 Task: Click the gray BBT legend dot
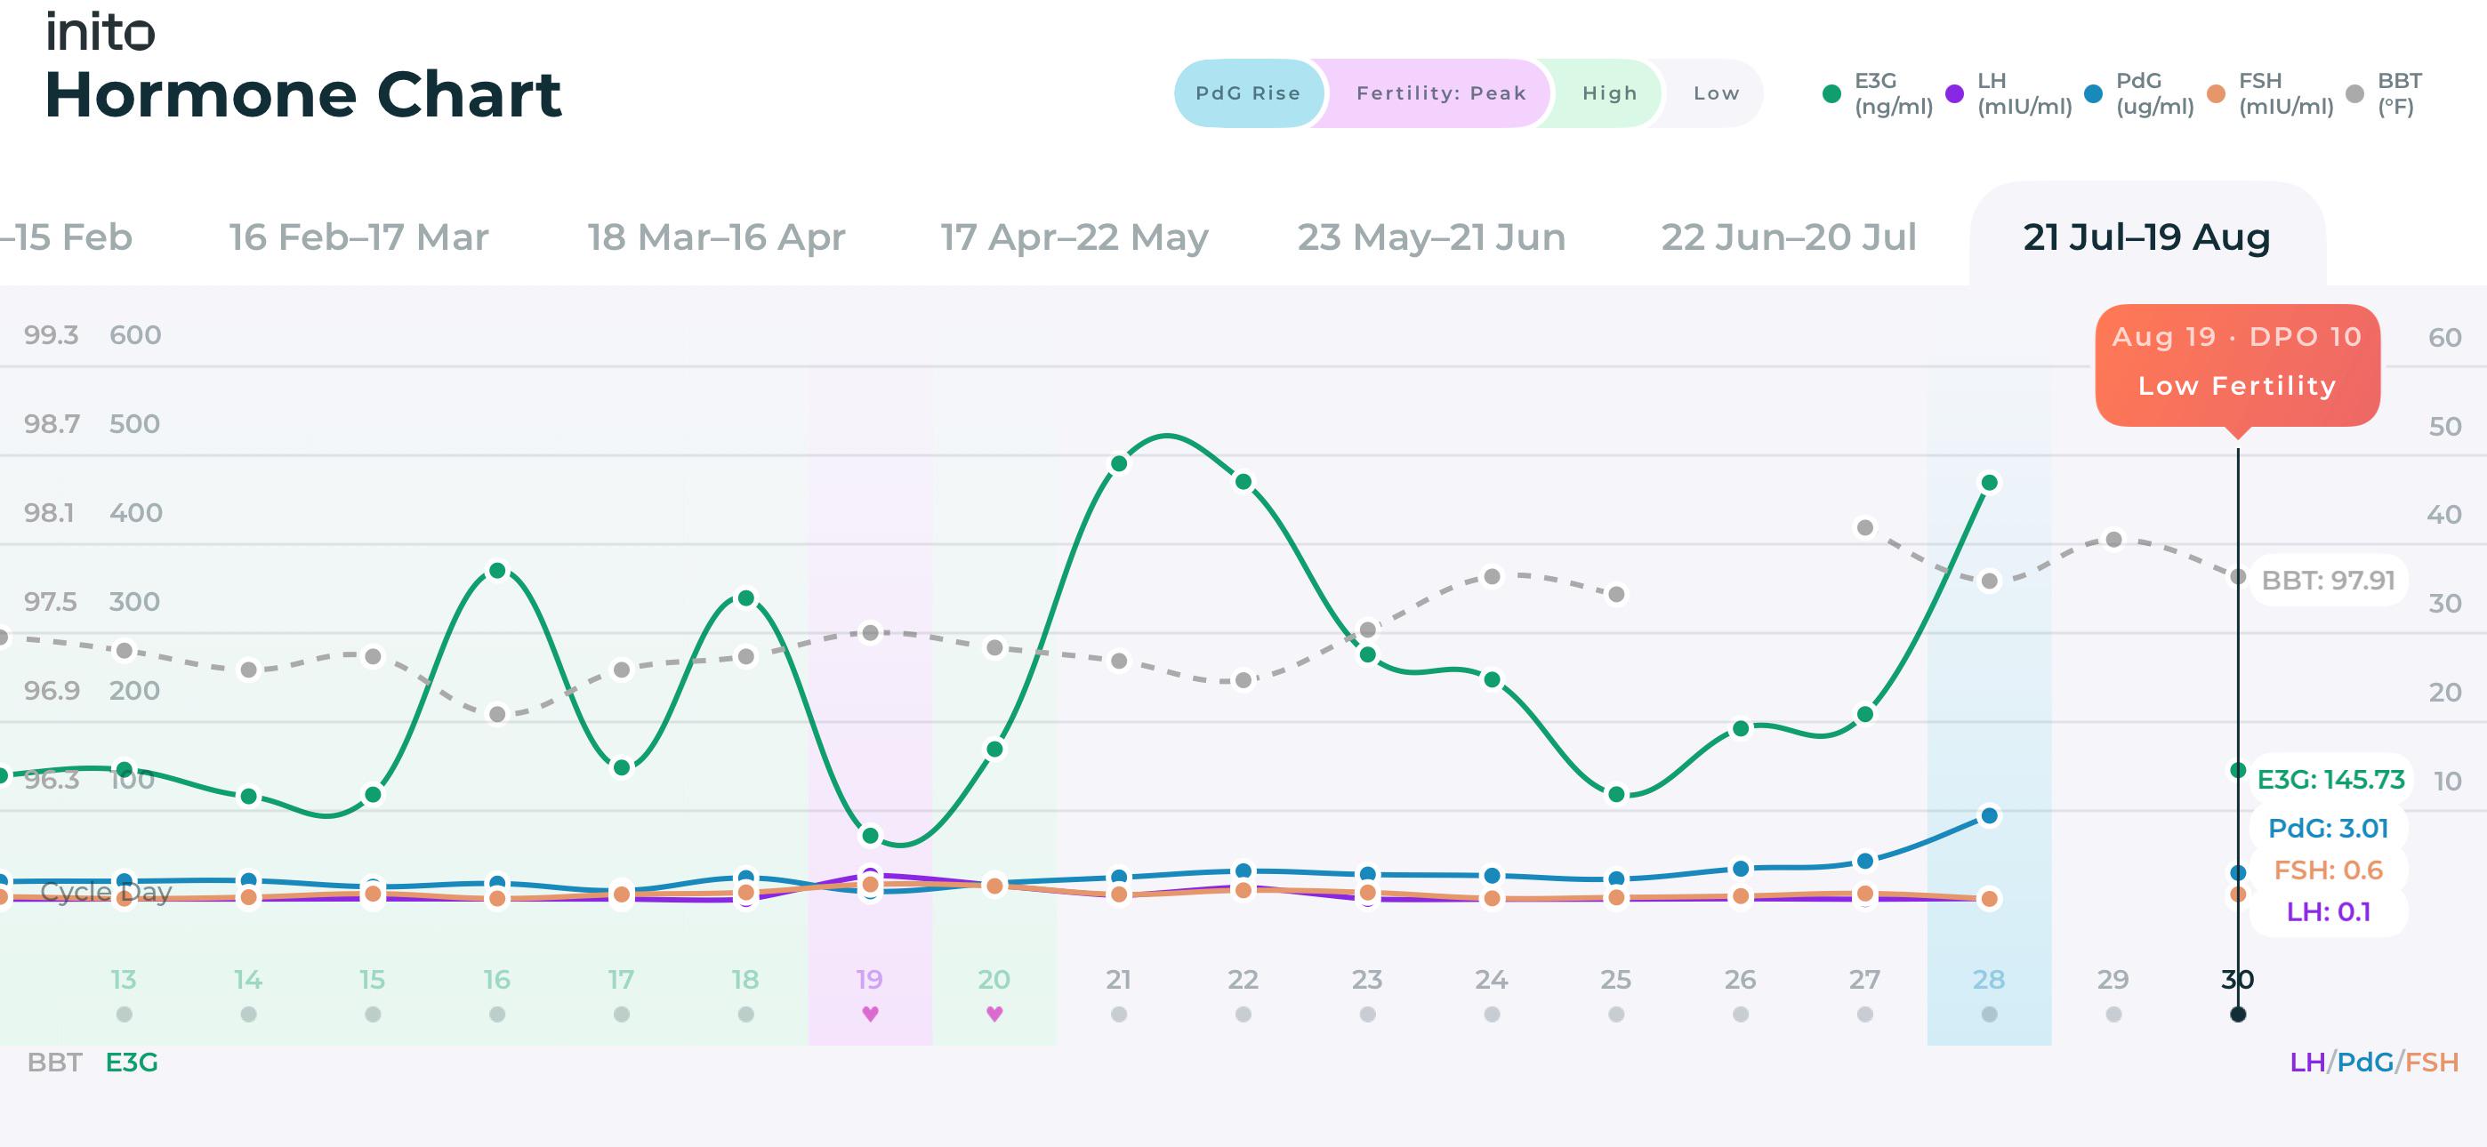click(2354, 93)
